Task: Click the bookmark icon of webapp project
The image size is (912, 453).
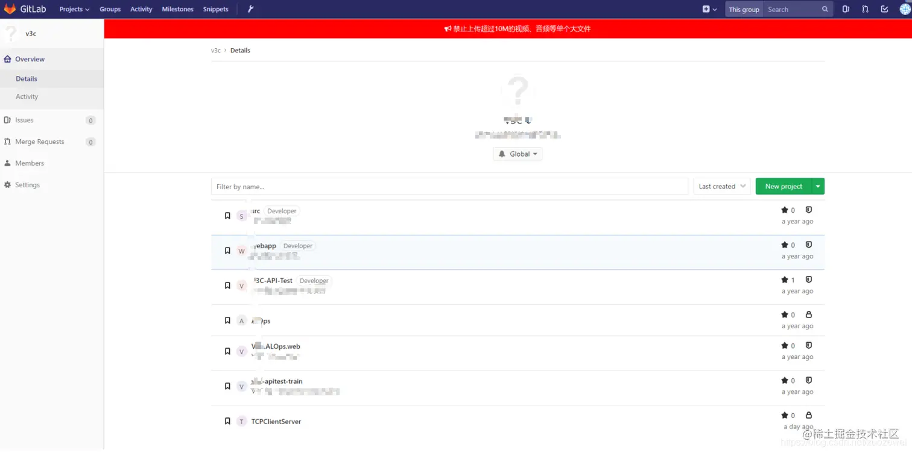Action: (227, 251)
